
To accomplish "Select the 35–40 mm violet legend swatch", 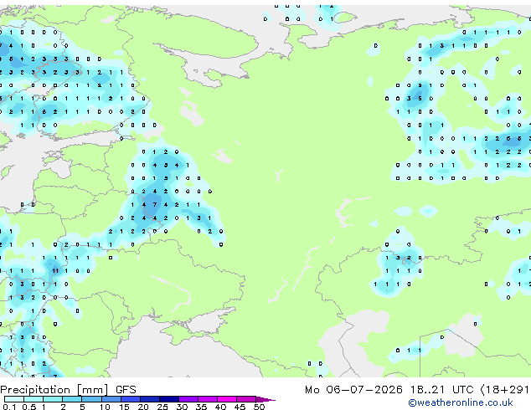I will [x=208, y=399].
